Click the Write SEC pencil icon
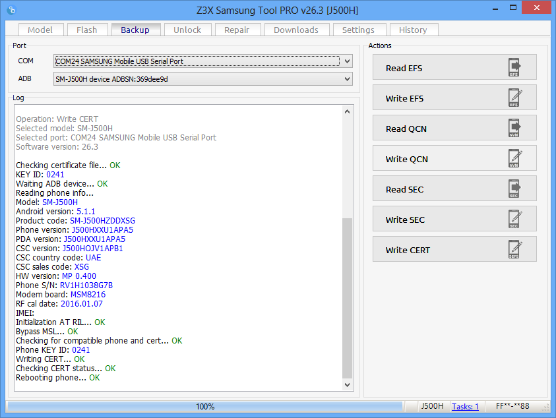556x418 pixels. (x=515, y=219)
